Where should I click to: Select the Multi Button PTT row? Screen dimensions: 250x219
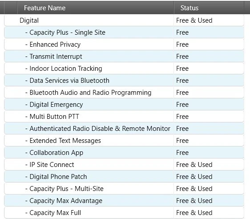[124, 117]
